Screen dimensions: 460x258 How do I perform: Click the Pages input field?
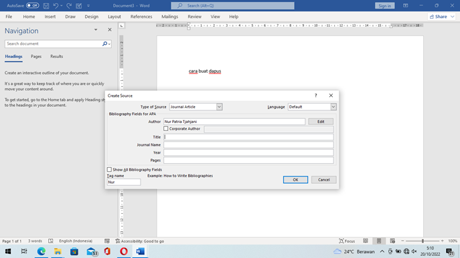pos(248,160)
